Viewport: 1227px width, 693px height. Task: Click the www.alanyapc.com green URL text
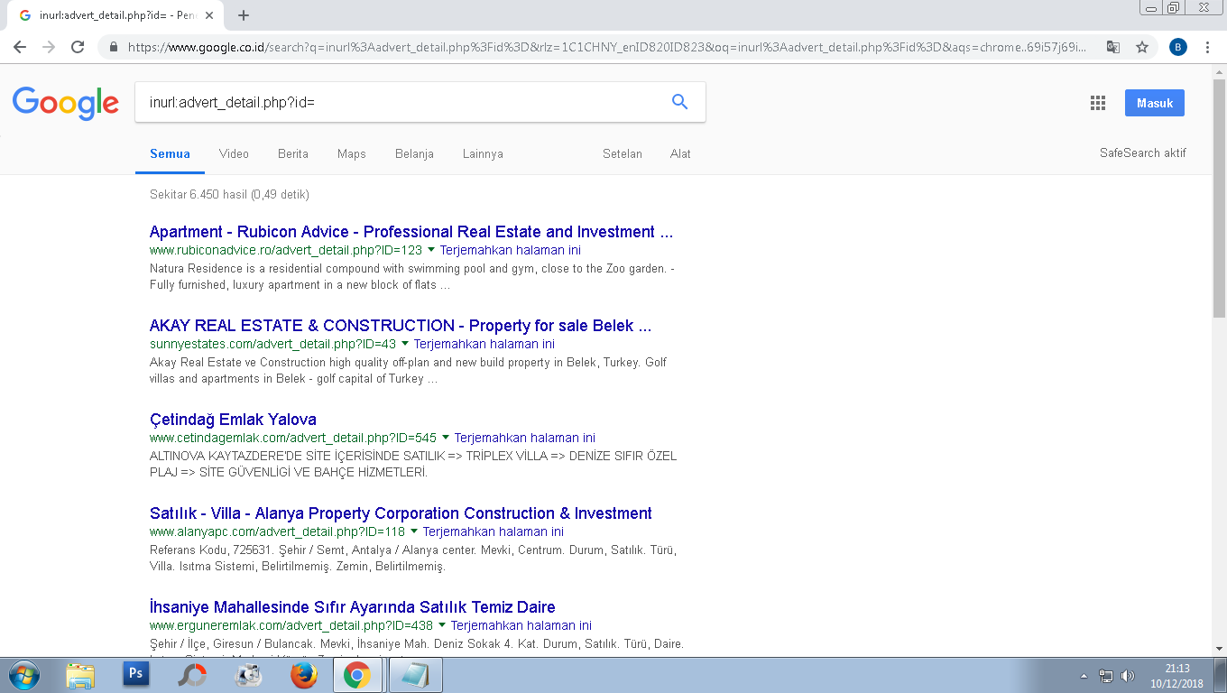[278, 531]
